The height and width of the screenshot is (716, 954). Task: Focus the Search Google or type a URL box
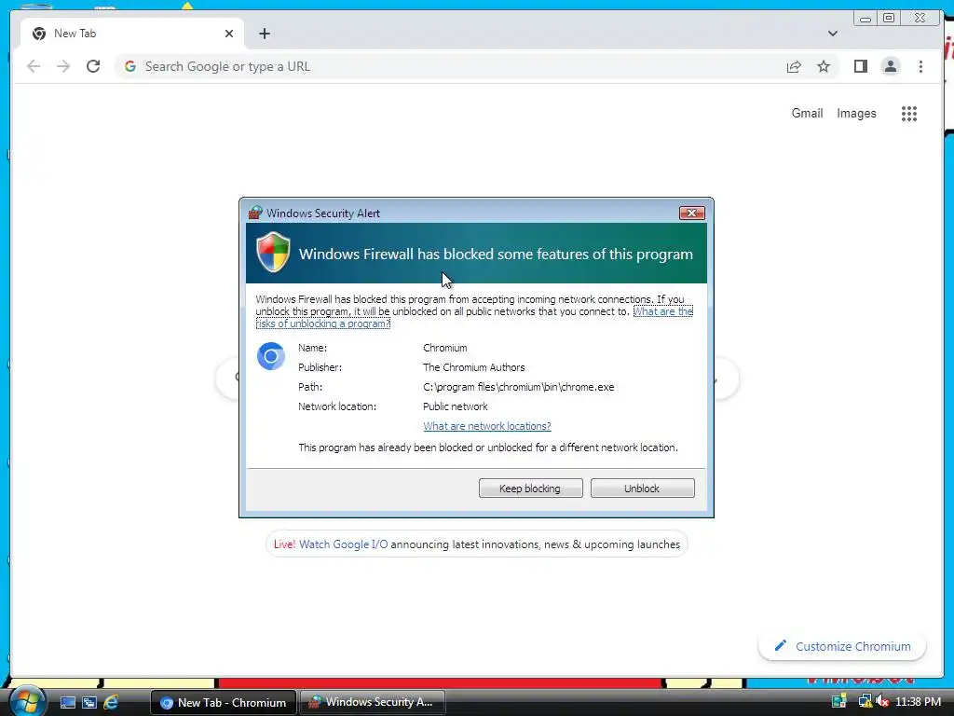tap(450, 66)
